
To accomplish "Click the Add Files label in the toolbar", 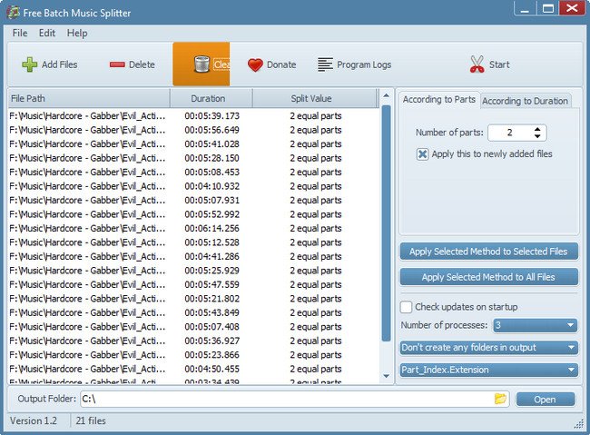I will pyautogui.click(x=59, y=64).
